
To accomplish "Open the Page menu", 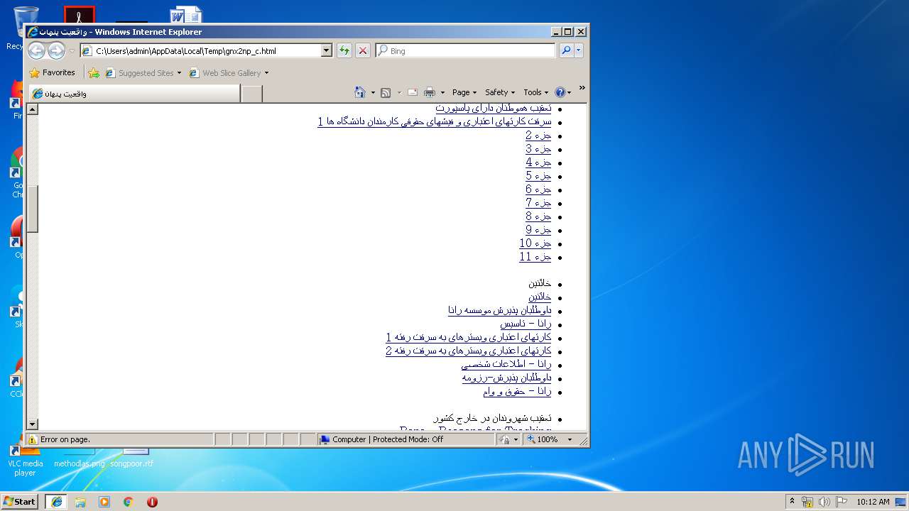I will [464, 92].
